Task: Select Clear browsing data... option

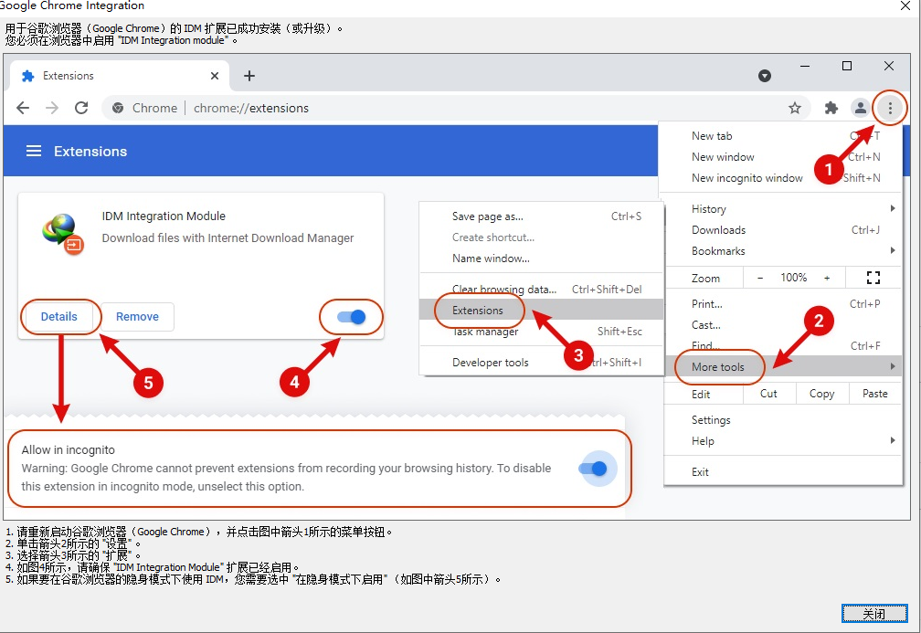Action: [541, 289]
